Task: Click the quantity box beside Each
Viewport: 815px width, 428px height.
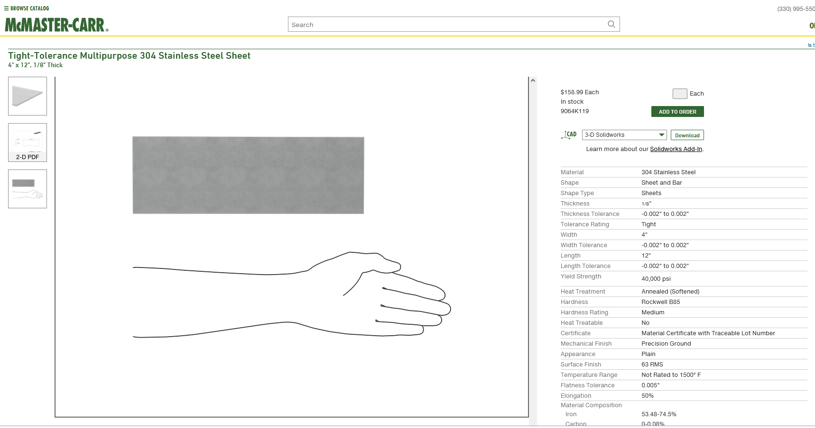Action: click(x=680, y=94)
